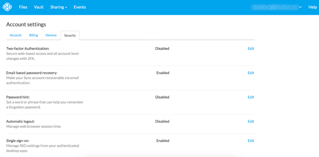Switch to the Devices tab
Screen dimensions: 319x157
[x=51, y=35]
